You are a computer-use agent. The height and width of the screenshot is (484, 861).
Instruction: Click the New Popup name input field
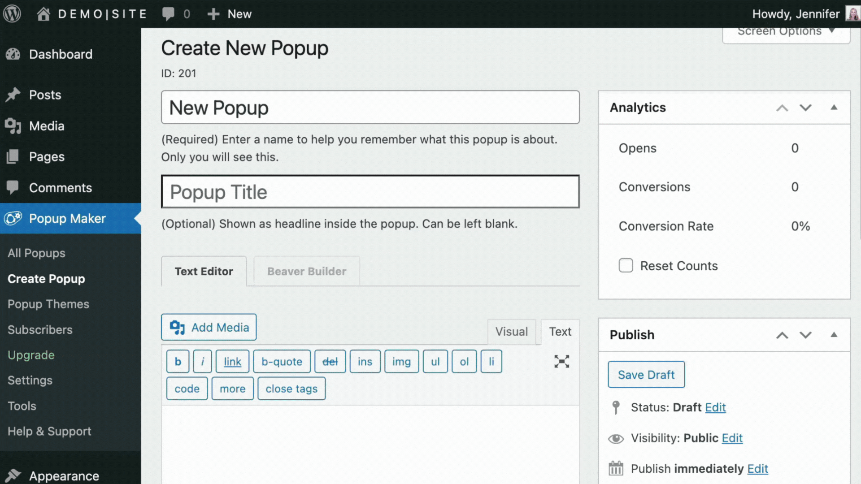pyautogui.click(x=371, y=107)
